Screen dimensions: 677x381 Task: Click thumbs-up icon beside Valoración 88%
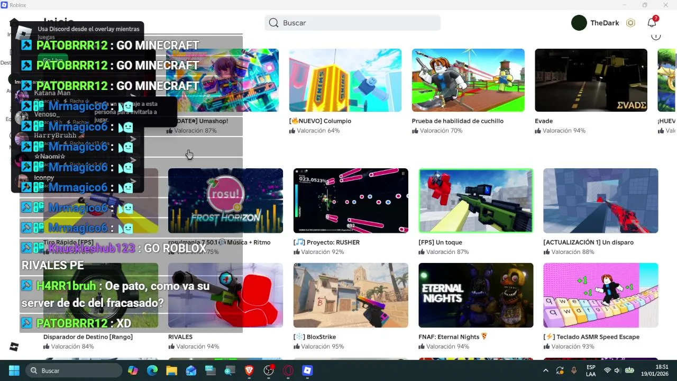pos(546,252)
